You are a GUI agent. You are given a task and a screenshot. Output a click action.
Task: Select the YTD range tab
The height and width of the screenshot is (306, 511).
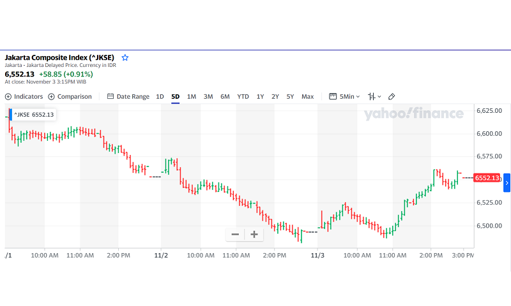(243, 96)
